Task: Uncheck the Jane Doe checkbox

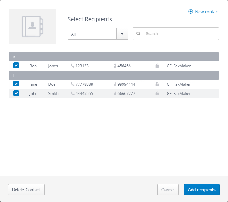Action: (16, 84)
